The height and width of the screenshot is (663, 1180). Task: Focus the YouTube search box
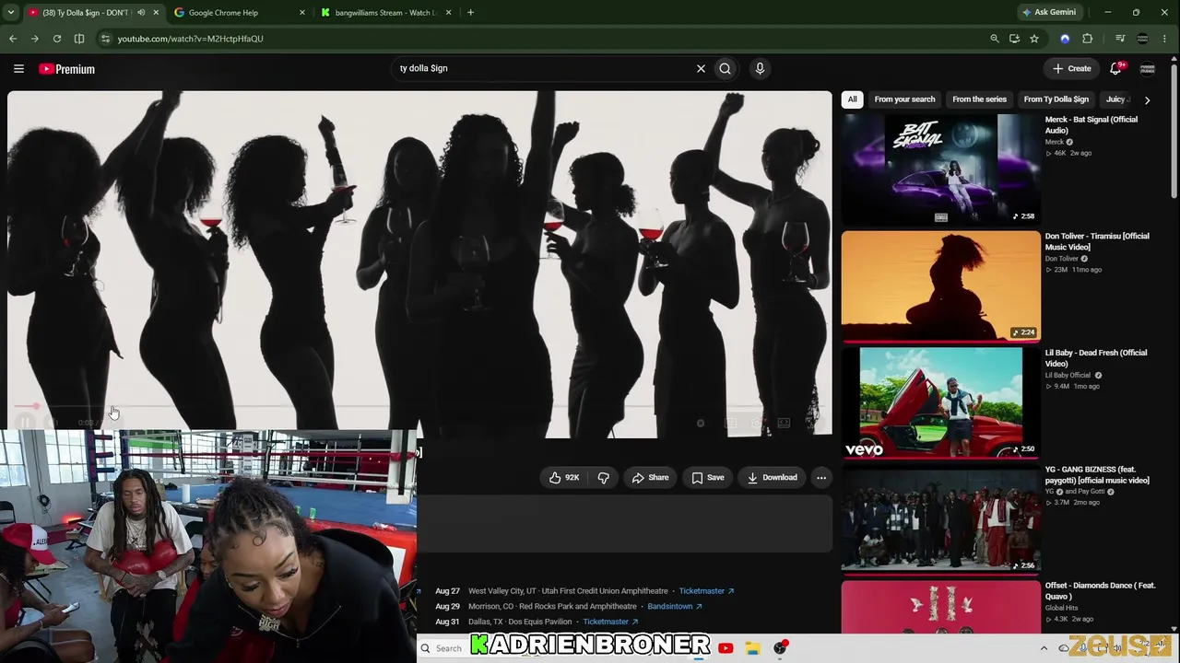coord(544,68)
